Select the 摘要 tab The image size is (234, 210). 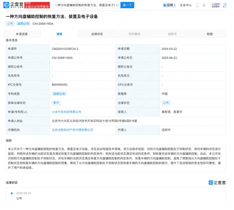coord(59,34)
